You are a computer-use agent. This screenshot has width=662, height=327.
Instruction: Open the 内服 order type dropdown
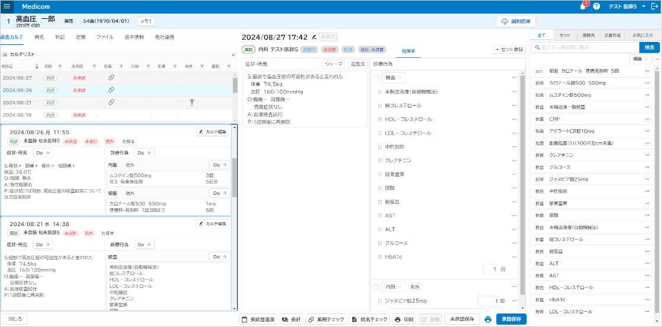(393, 287)
